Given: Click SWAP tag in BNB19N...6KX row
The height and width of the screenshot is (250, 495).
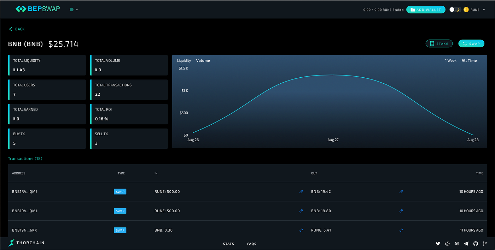Looking at the screenshot, I should (120, 230).
